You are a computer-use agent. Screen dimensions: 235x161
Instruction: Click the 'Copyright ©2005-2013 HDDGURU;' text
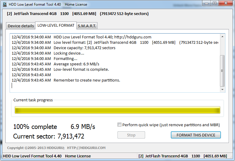click(x=36, y=148)
